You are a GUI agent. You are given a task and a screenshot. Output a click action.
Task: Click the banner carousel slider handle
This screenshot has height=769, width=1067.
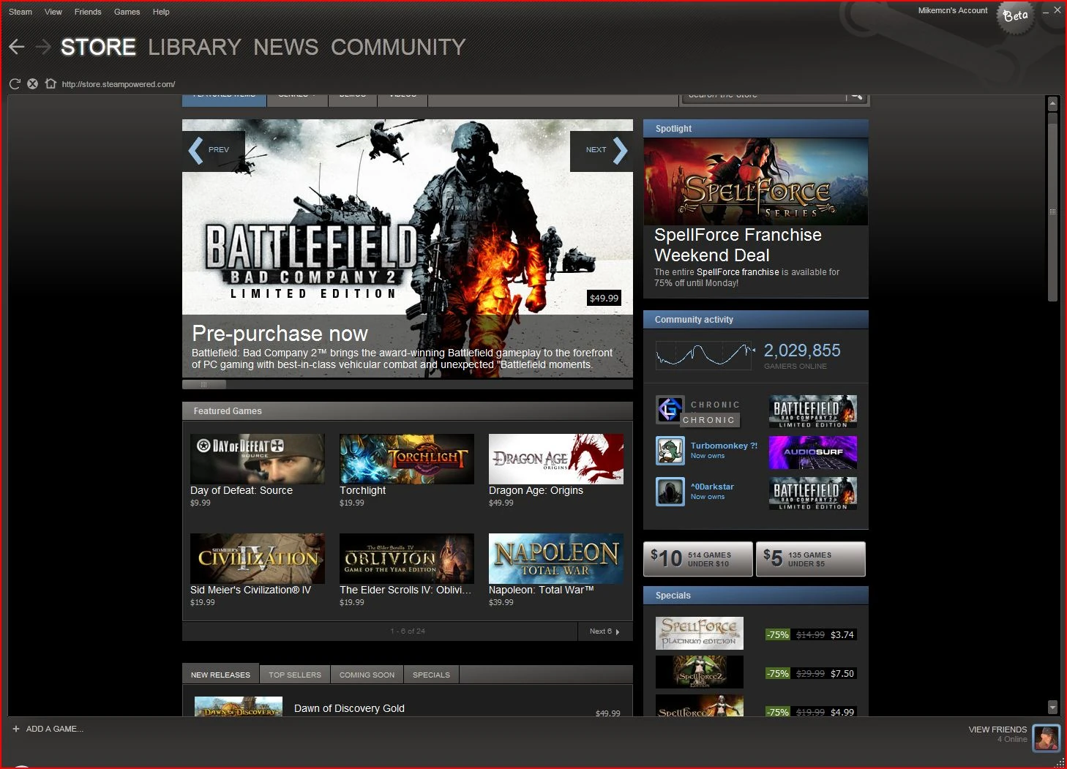204,384
